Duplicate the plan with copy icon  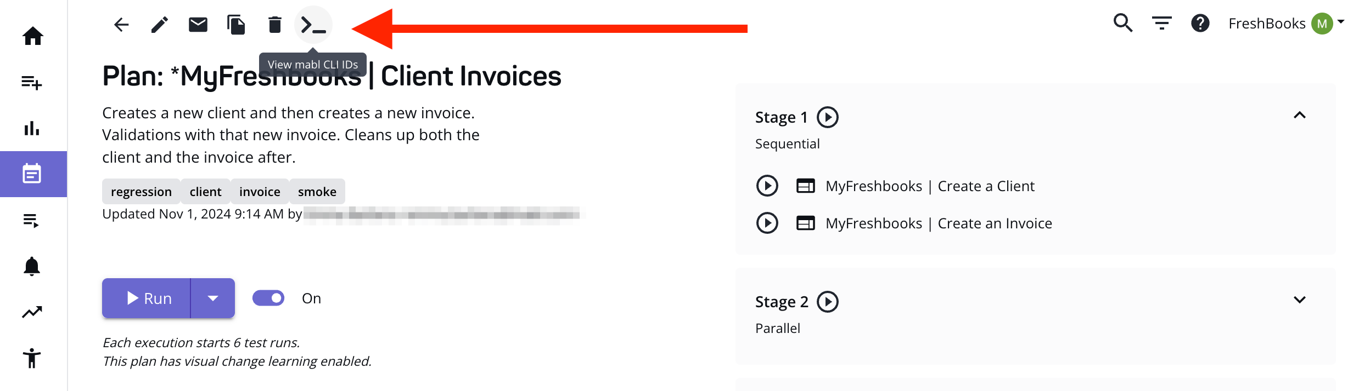tap(237, 25)
